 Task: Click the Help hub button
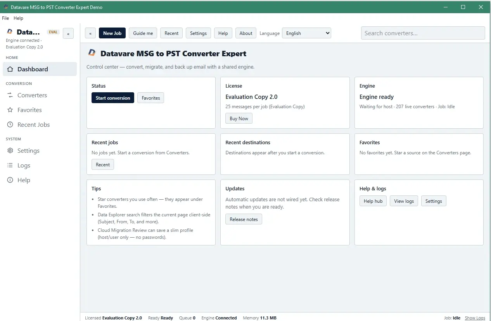click(373, 201)
